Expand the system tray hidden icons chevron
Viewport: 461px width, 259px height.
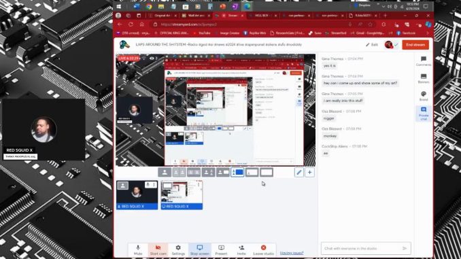click(x=383, y=6)
